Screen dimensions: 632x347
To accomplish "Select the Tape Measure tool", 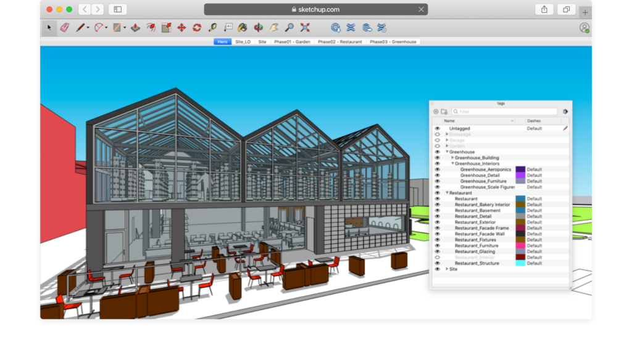I will (x=213, y=28).
